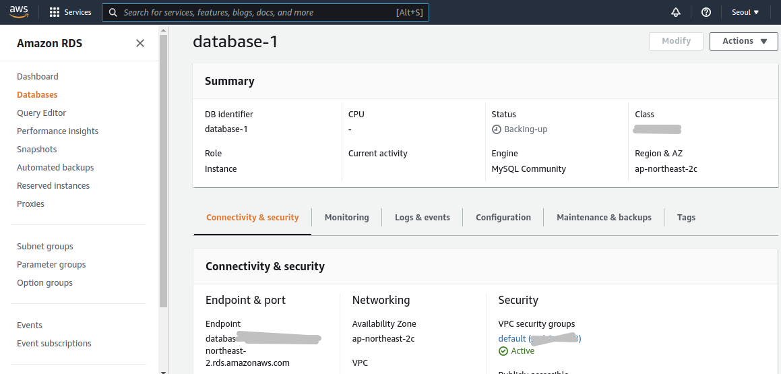Screen dimensions: 781x374
Task: Open the Services grid menu
Action: (55, 12)
